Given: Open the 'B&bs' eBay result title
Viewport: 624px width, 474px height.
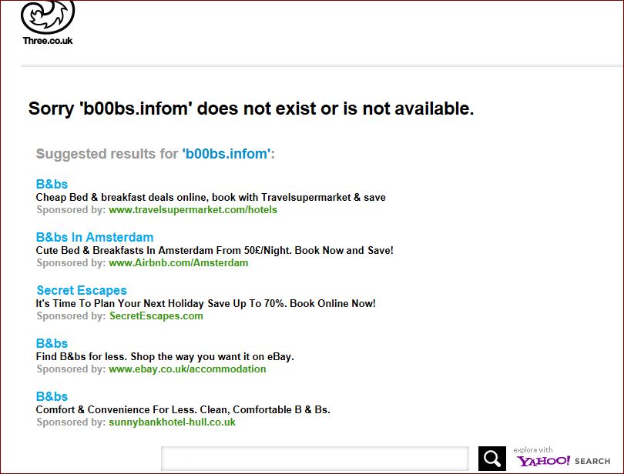Looking at the screenshot, I should 52,343.
